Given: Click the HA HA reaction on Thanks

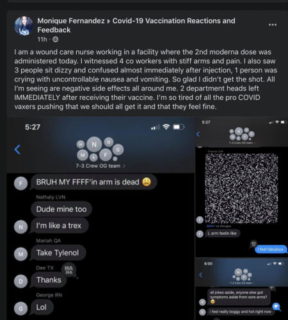Looking at the screenshot, I should tap(68, 270).
